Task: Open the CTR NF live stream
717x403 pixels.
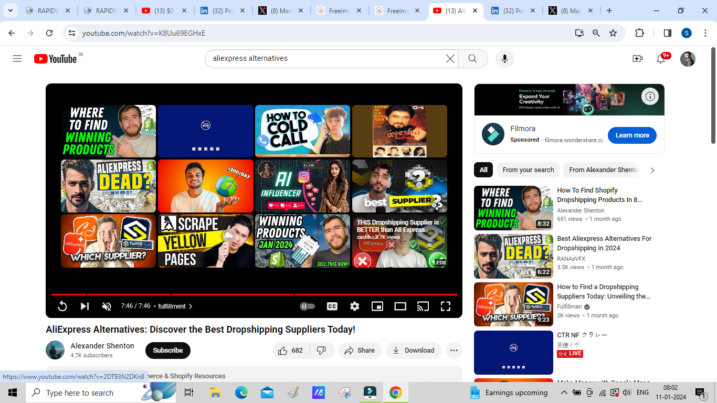Action: click(582, 335)
